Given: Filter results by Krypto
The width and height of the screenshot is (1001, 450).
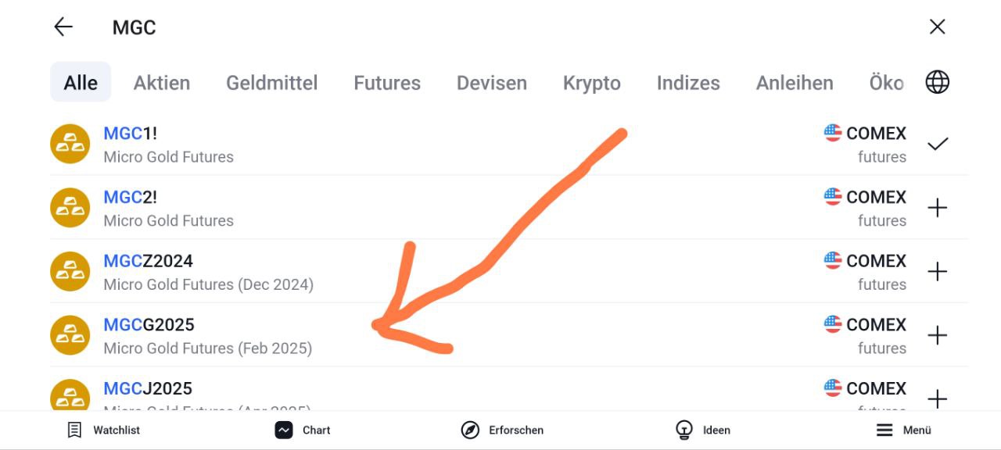Looking at the screenshot, I should click(592, 83).
